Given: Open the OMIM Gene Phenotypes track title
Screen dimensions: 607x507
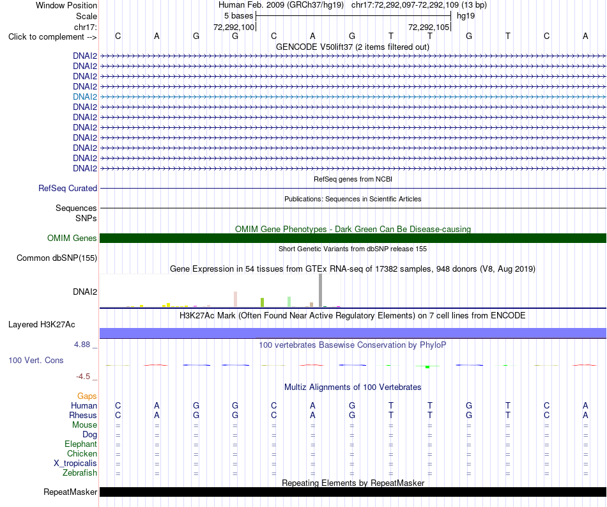Looking at the screenshot, I should coord(353,229).
